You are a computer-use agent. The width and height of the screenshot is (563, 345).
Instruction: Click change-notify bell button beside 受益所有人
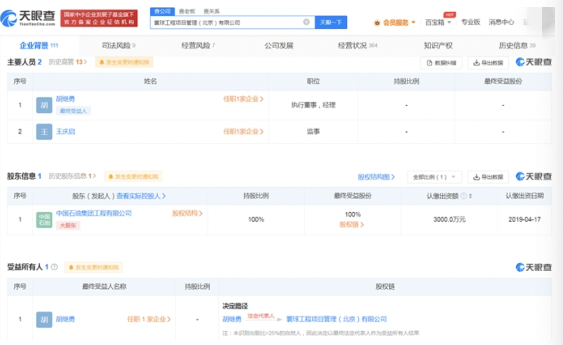94,267
